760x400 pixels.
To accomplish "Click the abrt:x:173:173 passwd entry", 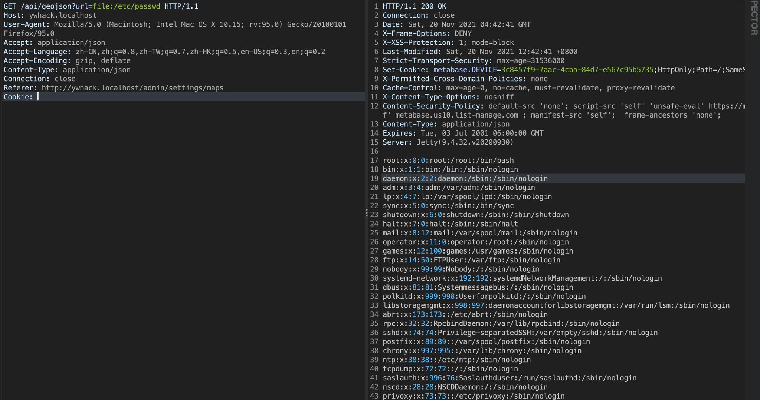I will pos(465,315).
